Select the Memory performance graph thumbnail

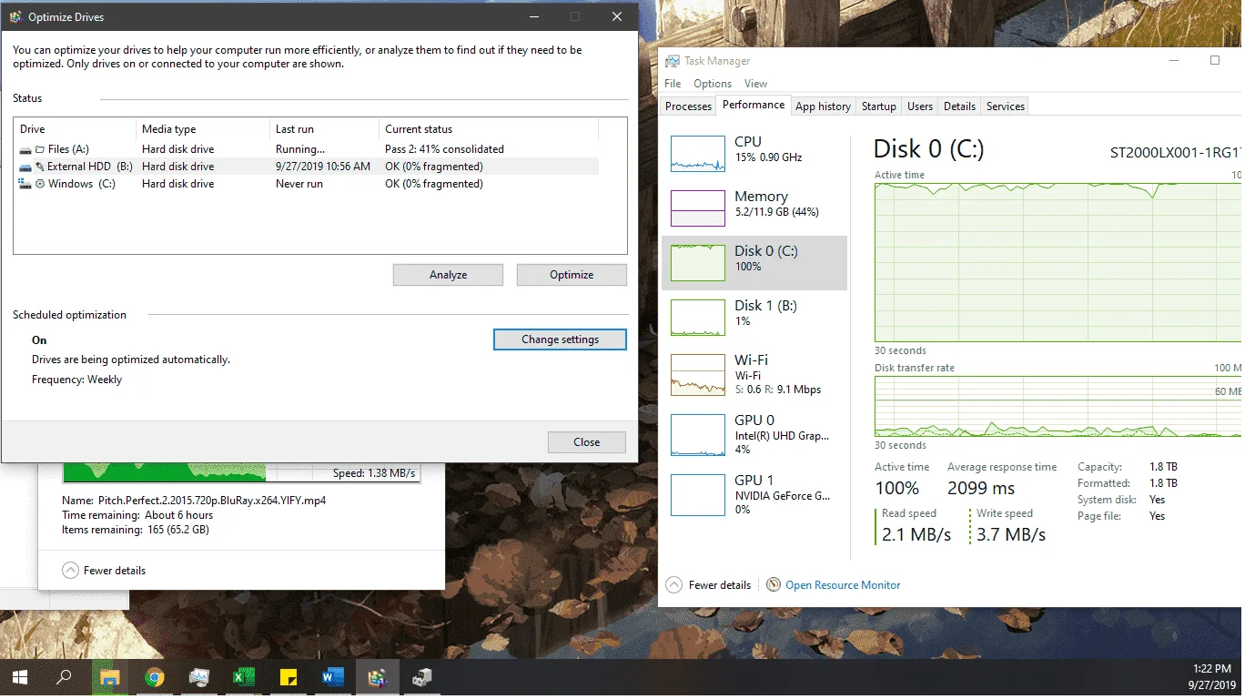[x=697, y=208]
